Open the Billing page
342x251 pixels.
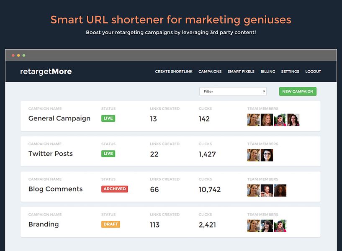[267, 72]
